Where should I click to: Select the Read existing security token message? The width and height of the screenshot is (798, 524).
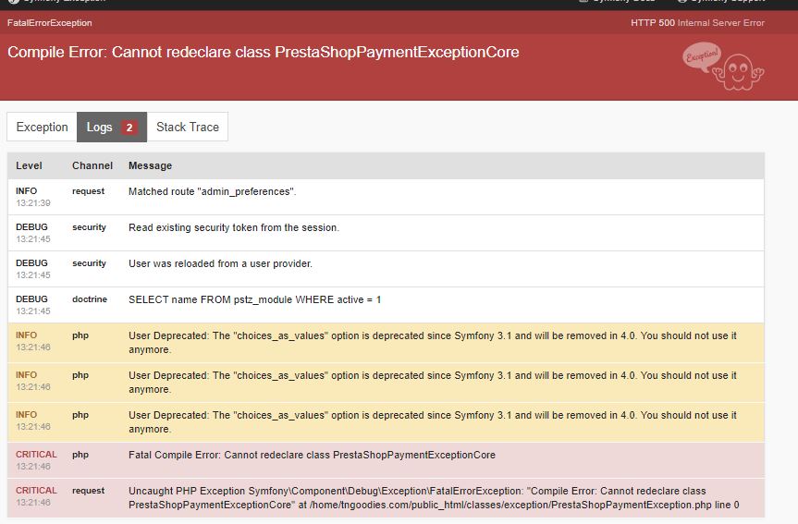[234, 227]
